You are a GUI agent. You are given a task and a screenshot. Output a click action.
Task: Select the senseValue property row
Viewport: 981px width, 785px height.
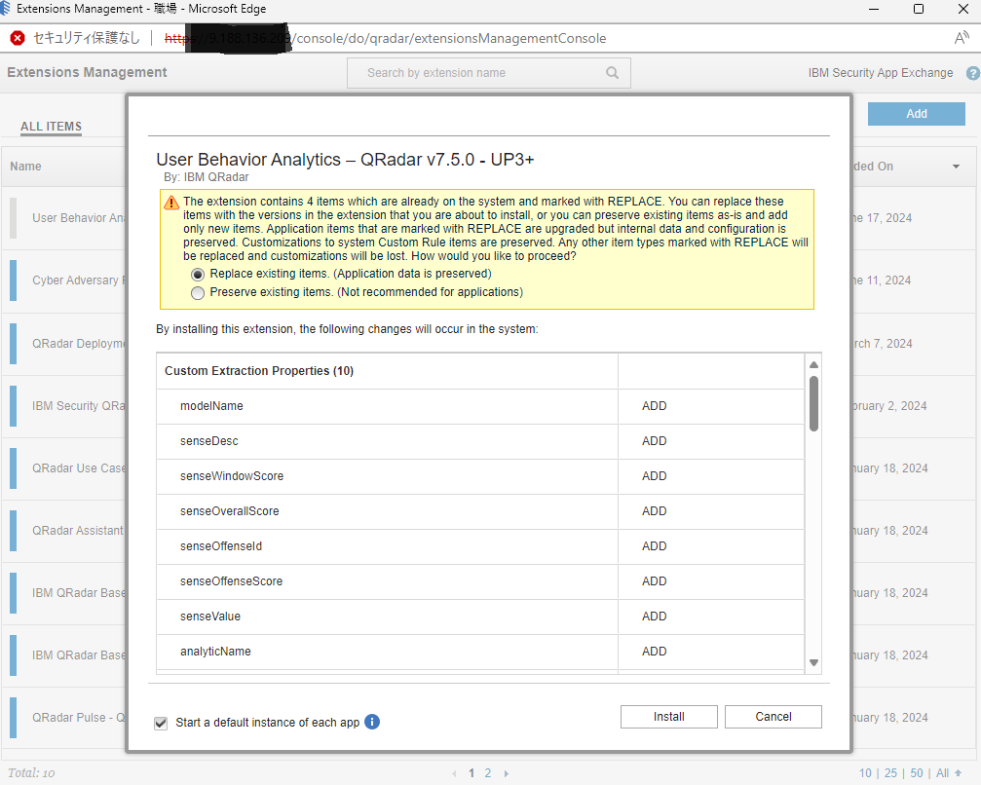click(x=480, y=617)
